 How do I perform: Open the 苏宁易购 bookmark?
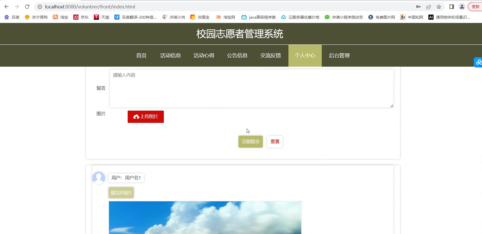pos(36,17)
